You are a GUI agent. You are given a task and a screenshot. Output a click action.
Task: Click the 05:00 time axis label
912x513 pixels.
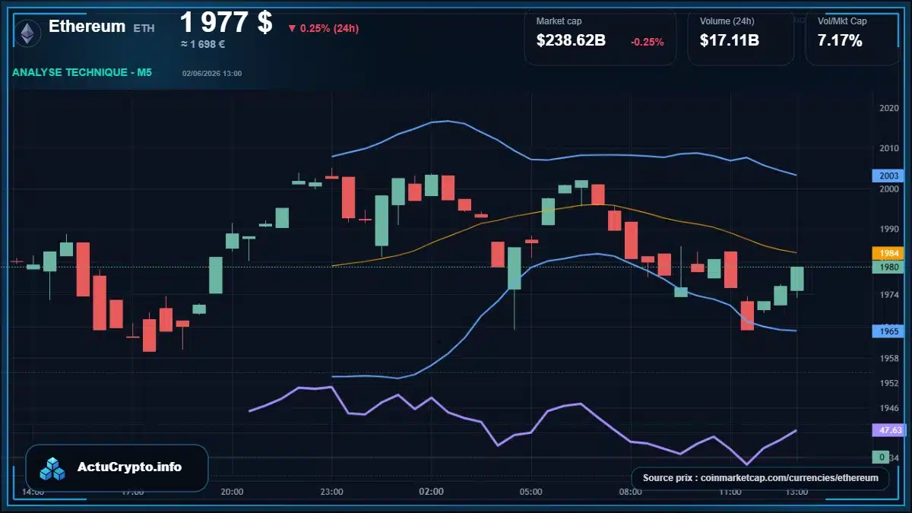click(530, 492)
